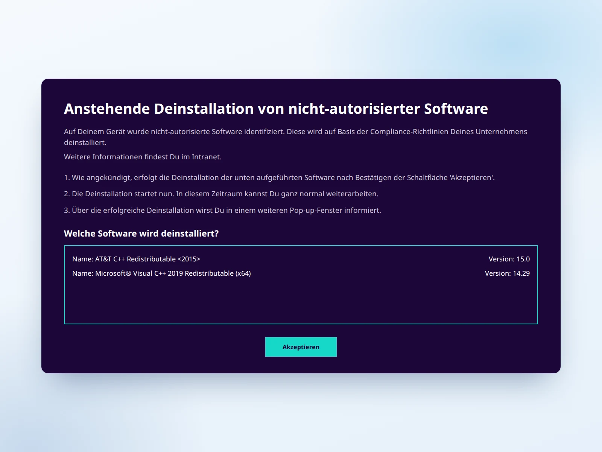The width and height of the screenshot is (602, 452).
Task: Click the 'Version: 15.0' value
Action: (x=509, y=259)
